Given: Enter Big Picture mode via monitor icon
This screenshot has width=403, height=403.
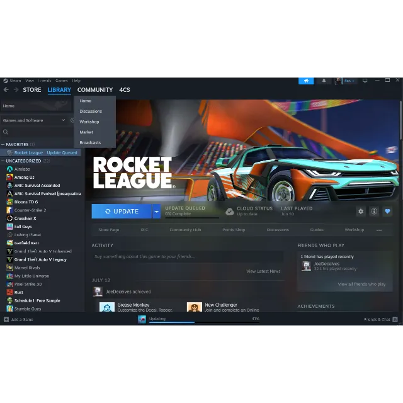Looking at the screenshot, I should click(365, 81).
